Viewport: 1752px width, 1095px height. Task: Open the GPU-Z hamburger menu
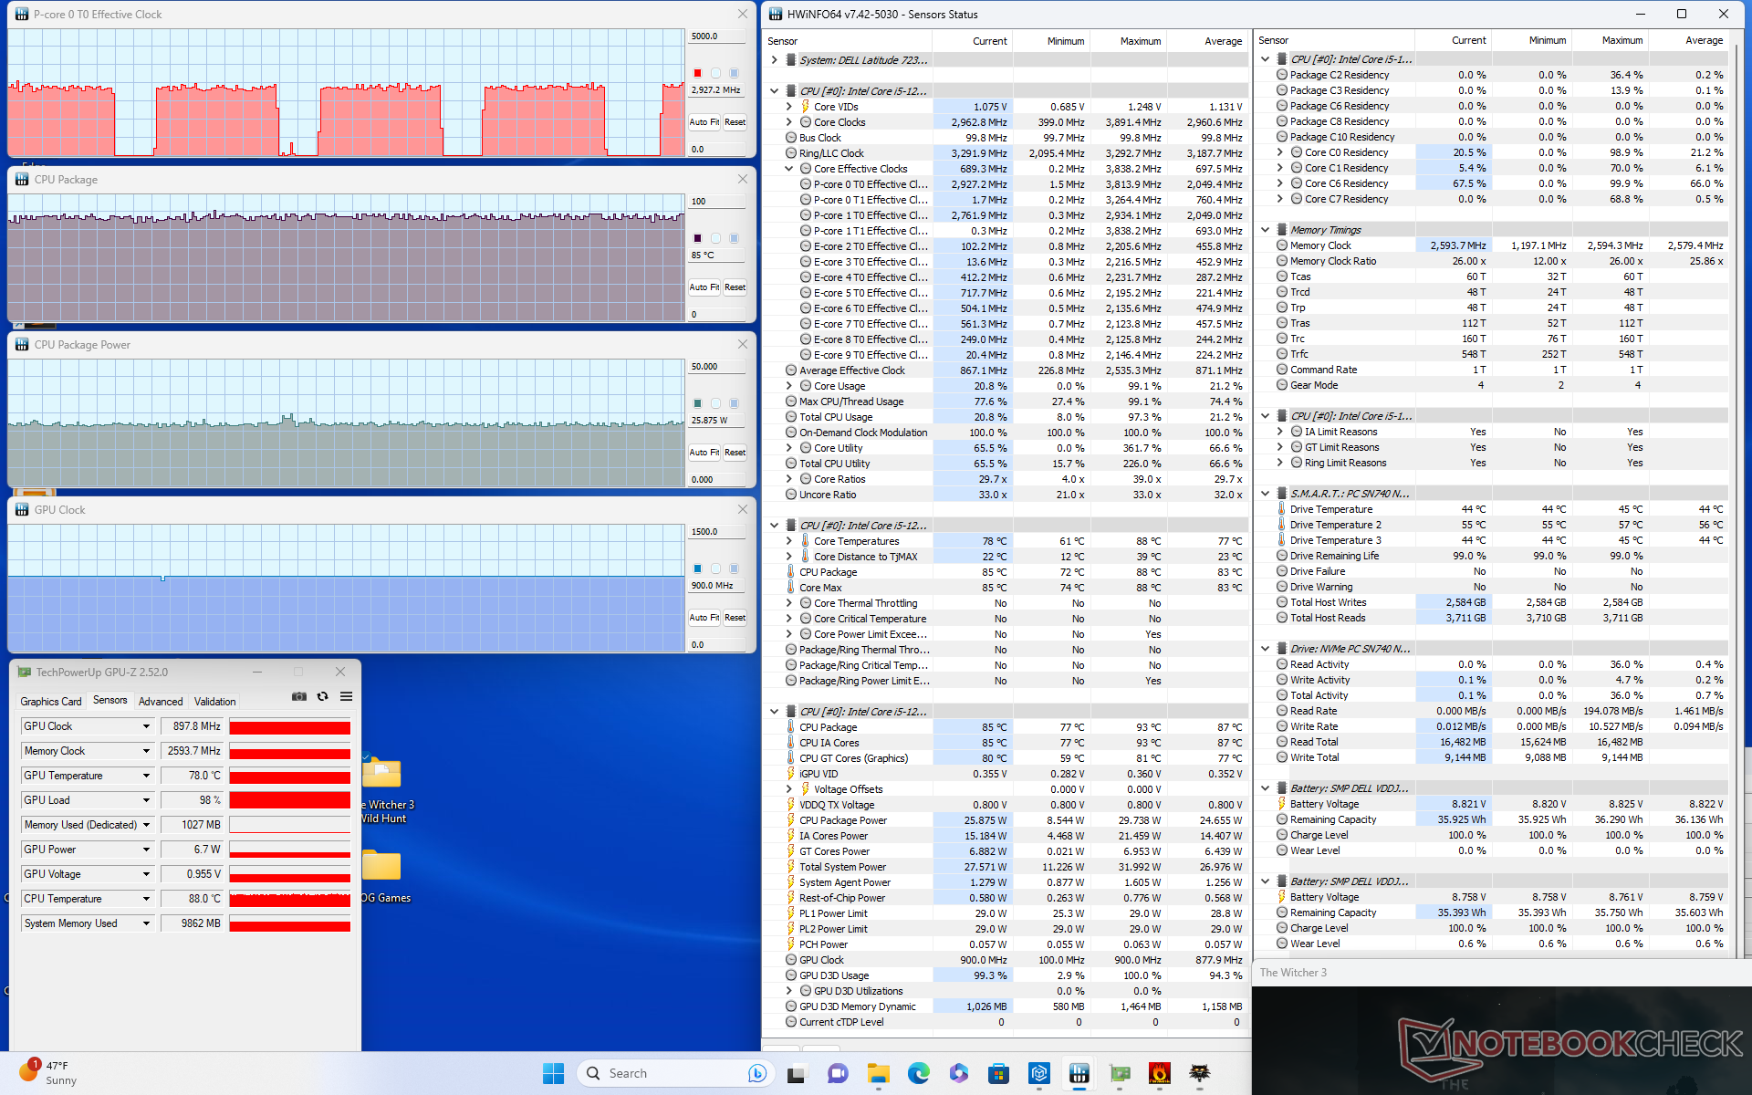coord(346,696)
